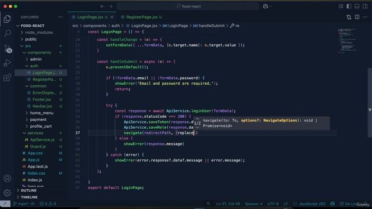Expand the profile_cart folder
The image size is (372, 209).
point(41,127)
